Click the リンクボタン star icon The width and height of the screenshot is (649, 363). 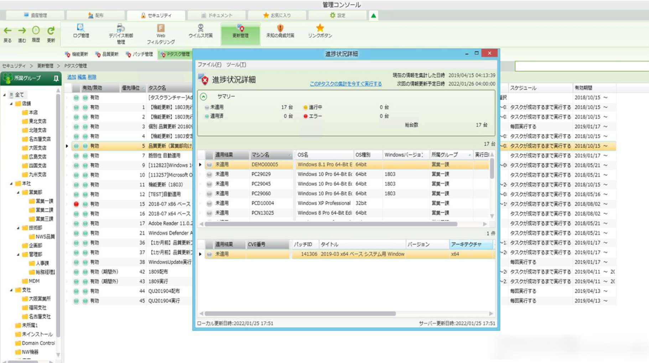(320, 28)
